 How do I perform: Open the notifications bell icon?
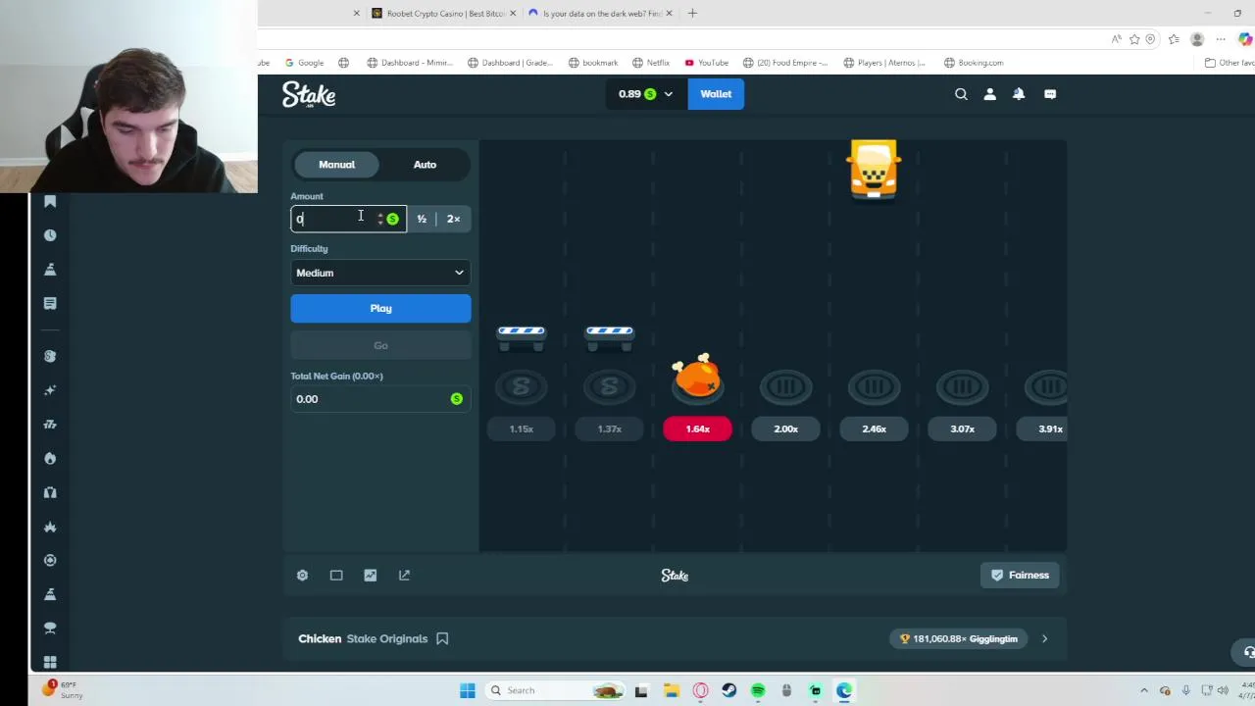pos(1019,94)
